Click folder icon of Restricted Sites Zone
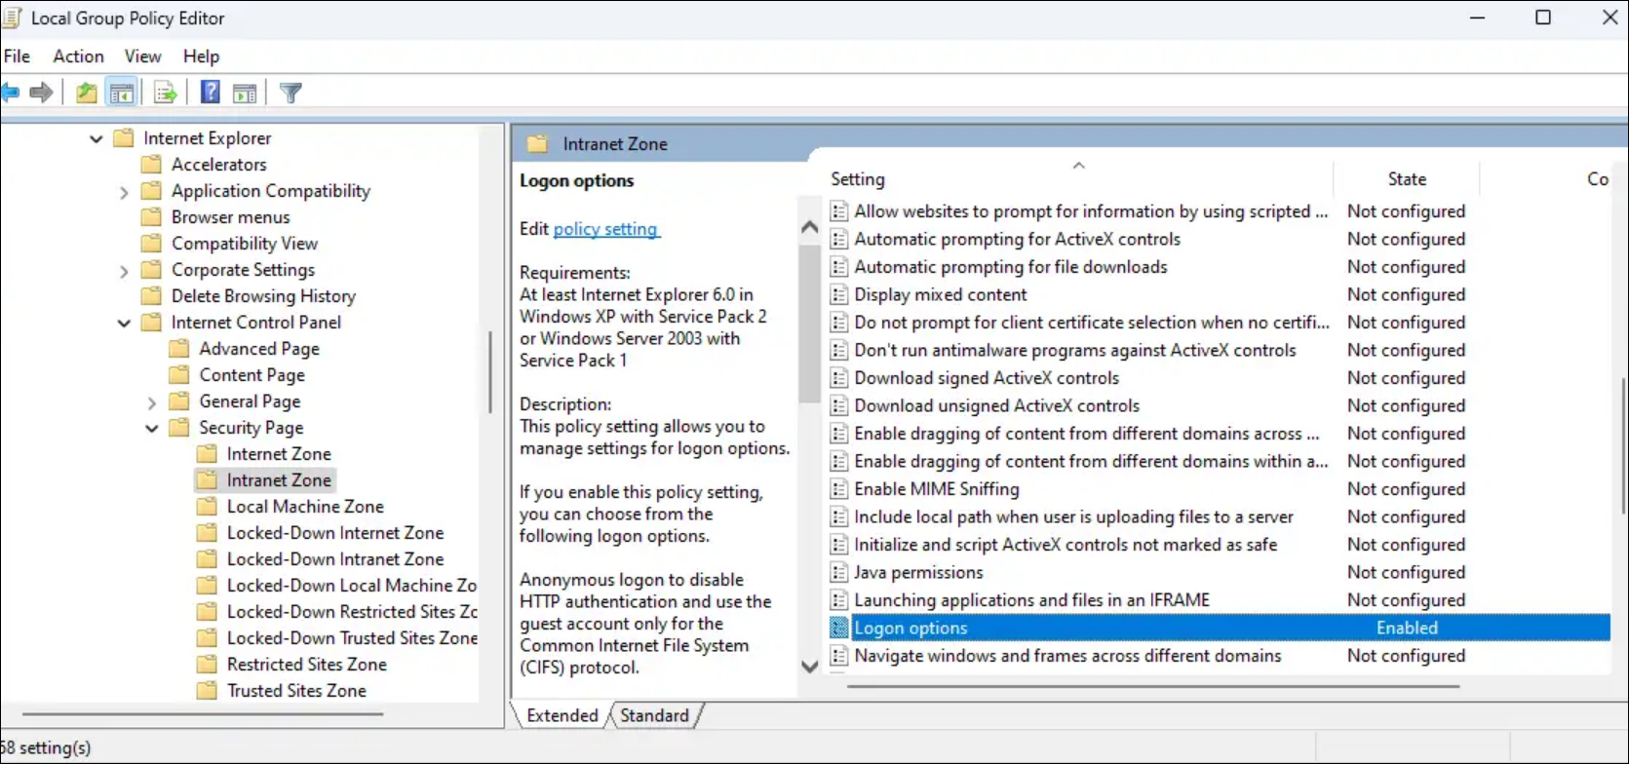Image resolution: width=1629 pixels, height=764 pixels. point(207,665)
